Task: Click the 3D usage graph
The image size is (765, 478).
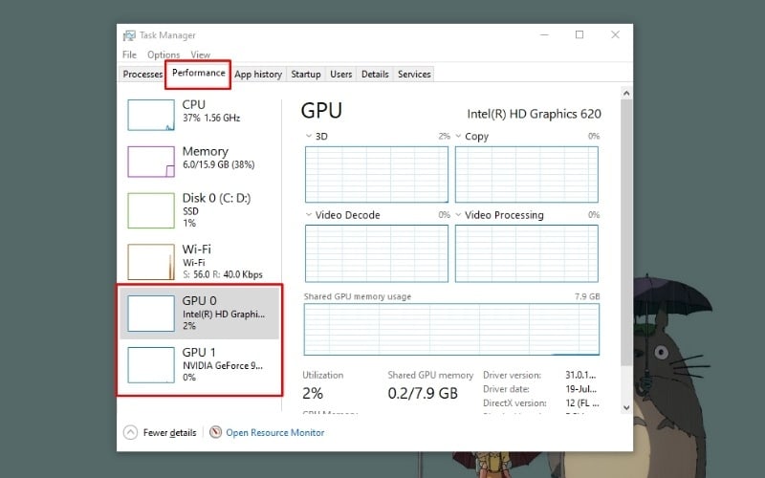Action: [377, 174]
